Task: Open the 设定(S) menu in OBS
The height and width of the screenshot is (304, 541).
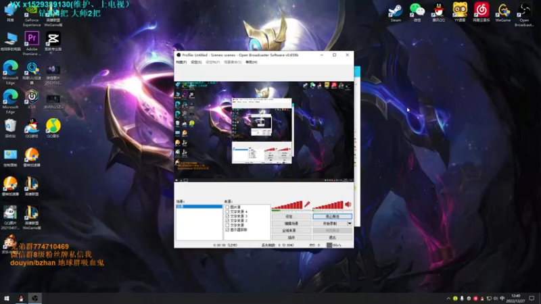Action: point(196,62)
